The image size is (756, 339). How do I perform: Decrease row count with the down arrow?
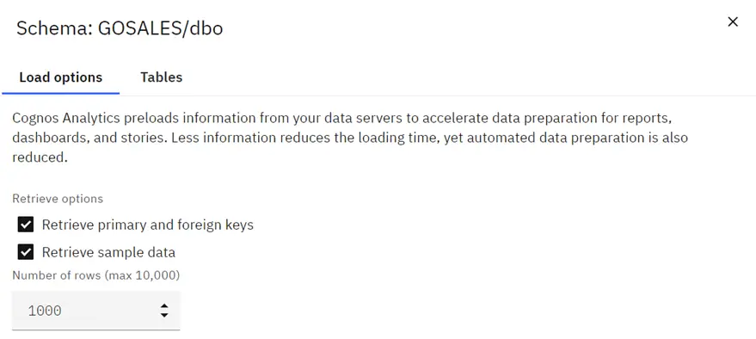pos(164,315)
